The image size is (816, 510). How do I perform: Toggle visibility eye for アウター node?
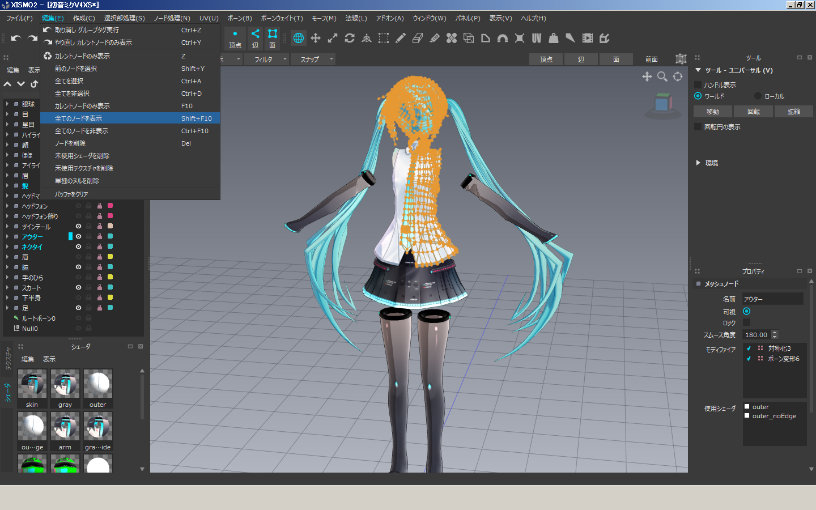pyautogui.click(x=78, y=236)
